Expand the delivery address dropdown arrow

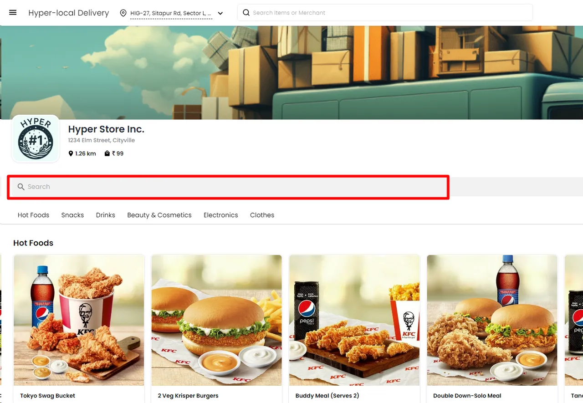pos(220,13)
